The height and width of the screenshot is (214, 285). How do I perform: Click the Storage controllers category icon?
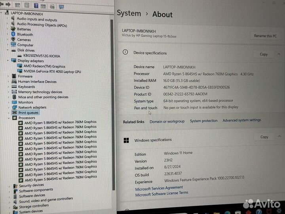point(15,207)
